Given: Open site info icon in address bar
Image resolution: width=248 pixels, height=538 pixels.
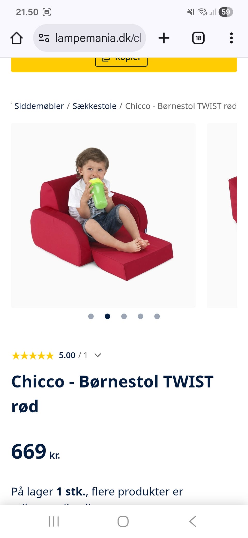Looking at the screenshot, I should tap(44, 38).
